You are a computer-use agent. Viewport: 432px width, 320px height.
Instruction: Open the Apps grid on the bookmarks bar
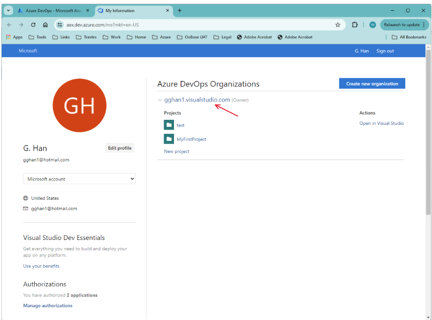pos(8,37)
